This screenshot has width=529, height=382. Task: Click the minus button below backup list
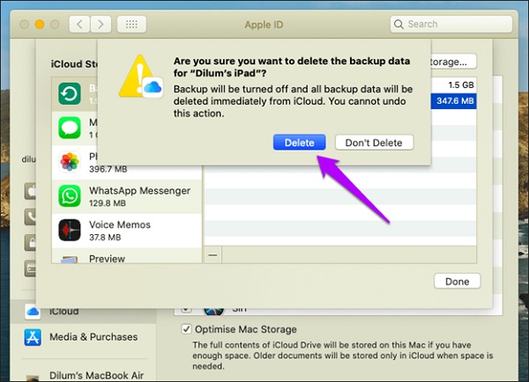click(x=212, y=254)
